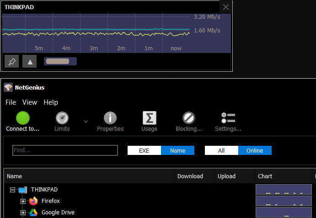This screenshot has width=316, height=218.
Task: Click the NetGenius app logo icon
Action: point(8,87)
